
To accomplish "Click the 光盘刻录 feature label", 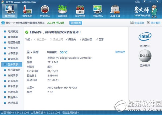I will pyautogui.click(x=87, y=39).
